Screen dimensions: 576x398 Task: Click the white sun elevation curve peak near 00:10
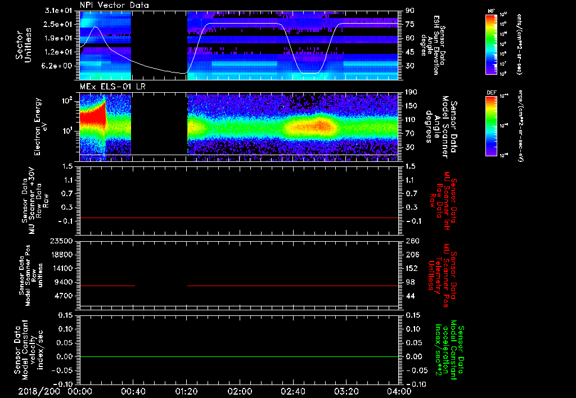(x=96, y=27)
